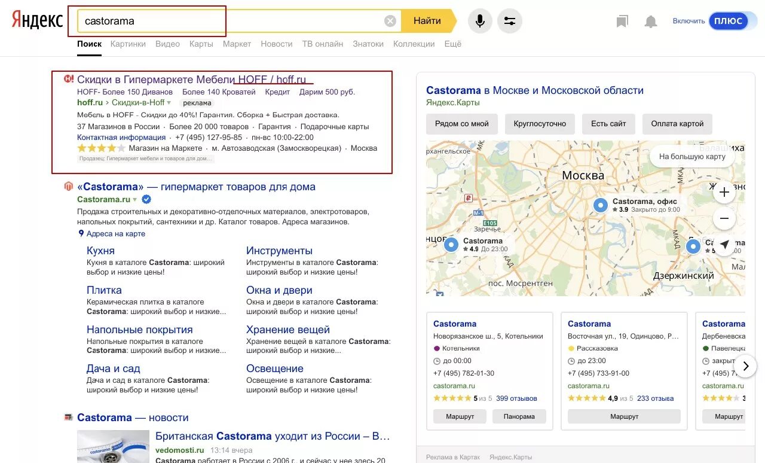The image size is (765, 463).
Task: Clear the search query with X icon
Action: point(390,21)
